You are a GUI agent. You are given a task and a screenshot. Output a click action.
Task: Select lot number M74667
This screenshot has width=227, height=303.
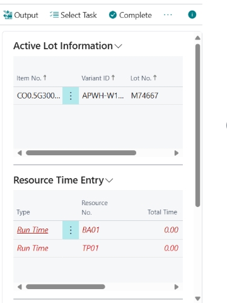coord(144,96)
